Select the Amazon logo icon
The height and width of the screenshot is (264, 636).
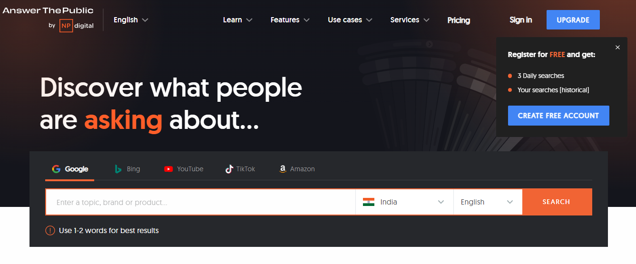click(x=283, y=169)
